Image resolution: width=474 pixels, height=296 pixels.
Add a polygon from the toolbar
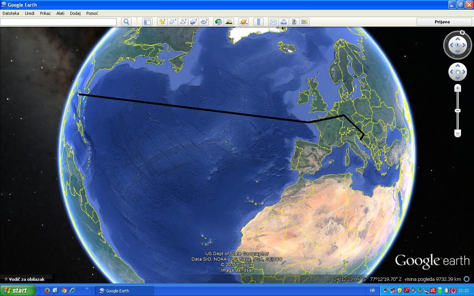pyautogui.click(x=173, y=22)
